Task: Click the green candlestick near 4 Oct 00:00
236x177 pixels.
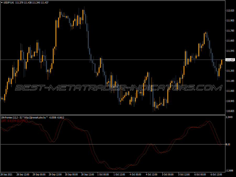Action: [x=134, y=101]
